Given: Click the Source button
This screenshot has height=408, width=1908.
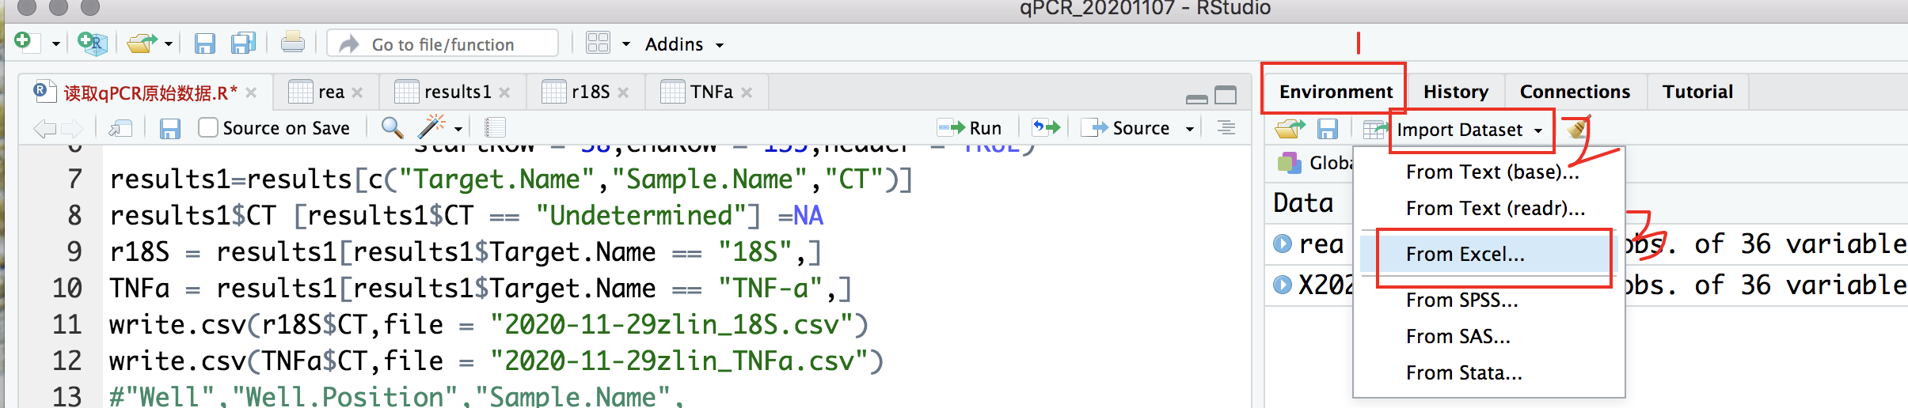Looking at the screenshot, I should (x=1126, y=128).
